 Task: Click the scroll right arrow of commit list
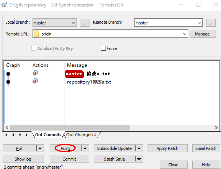point(216,127)
